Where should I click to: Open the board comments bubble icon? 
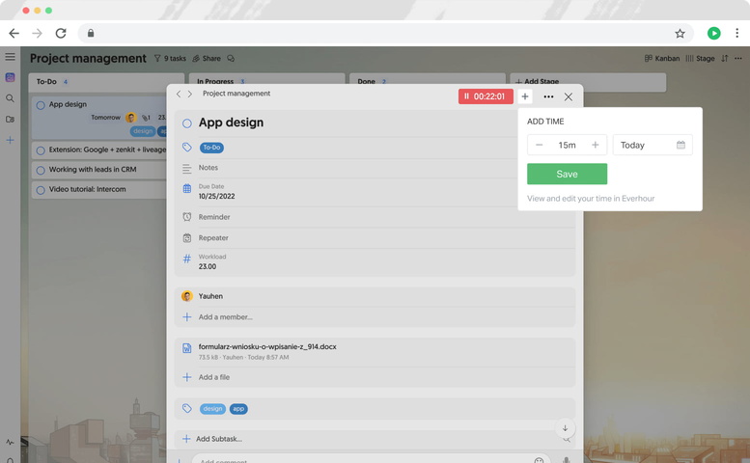231,58
